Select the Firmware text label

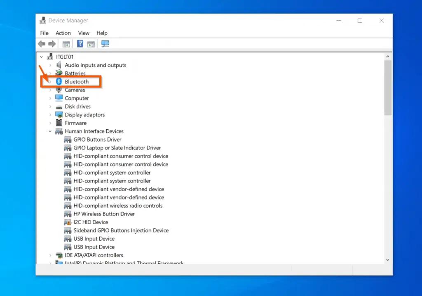76,123
